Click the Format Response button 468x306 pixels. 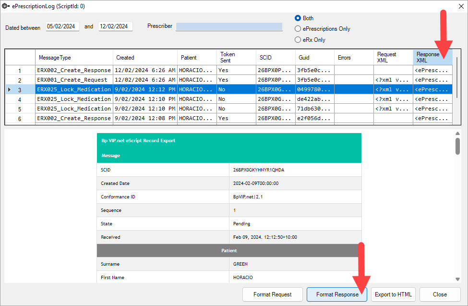337,294
